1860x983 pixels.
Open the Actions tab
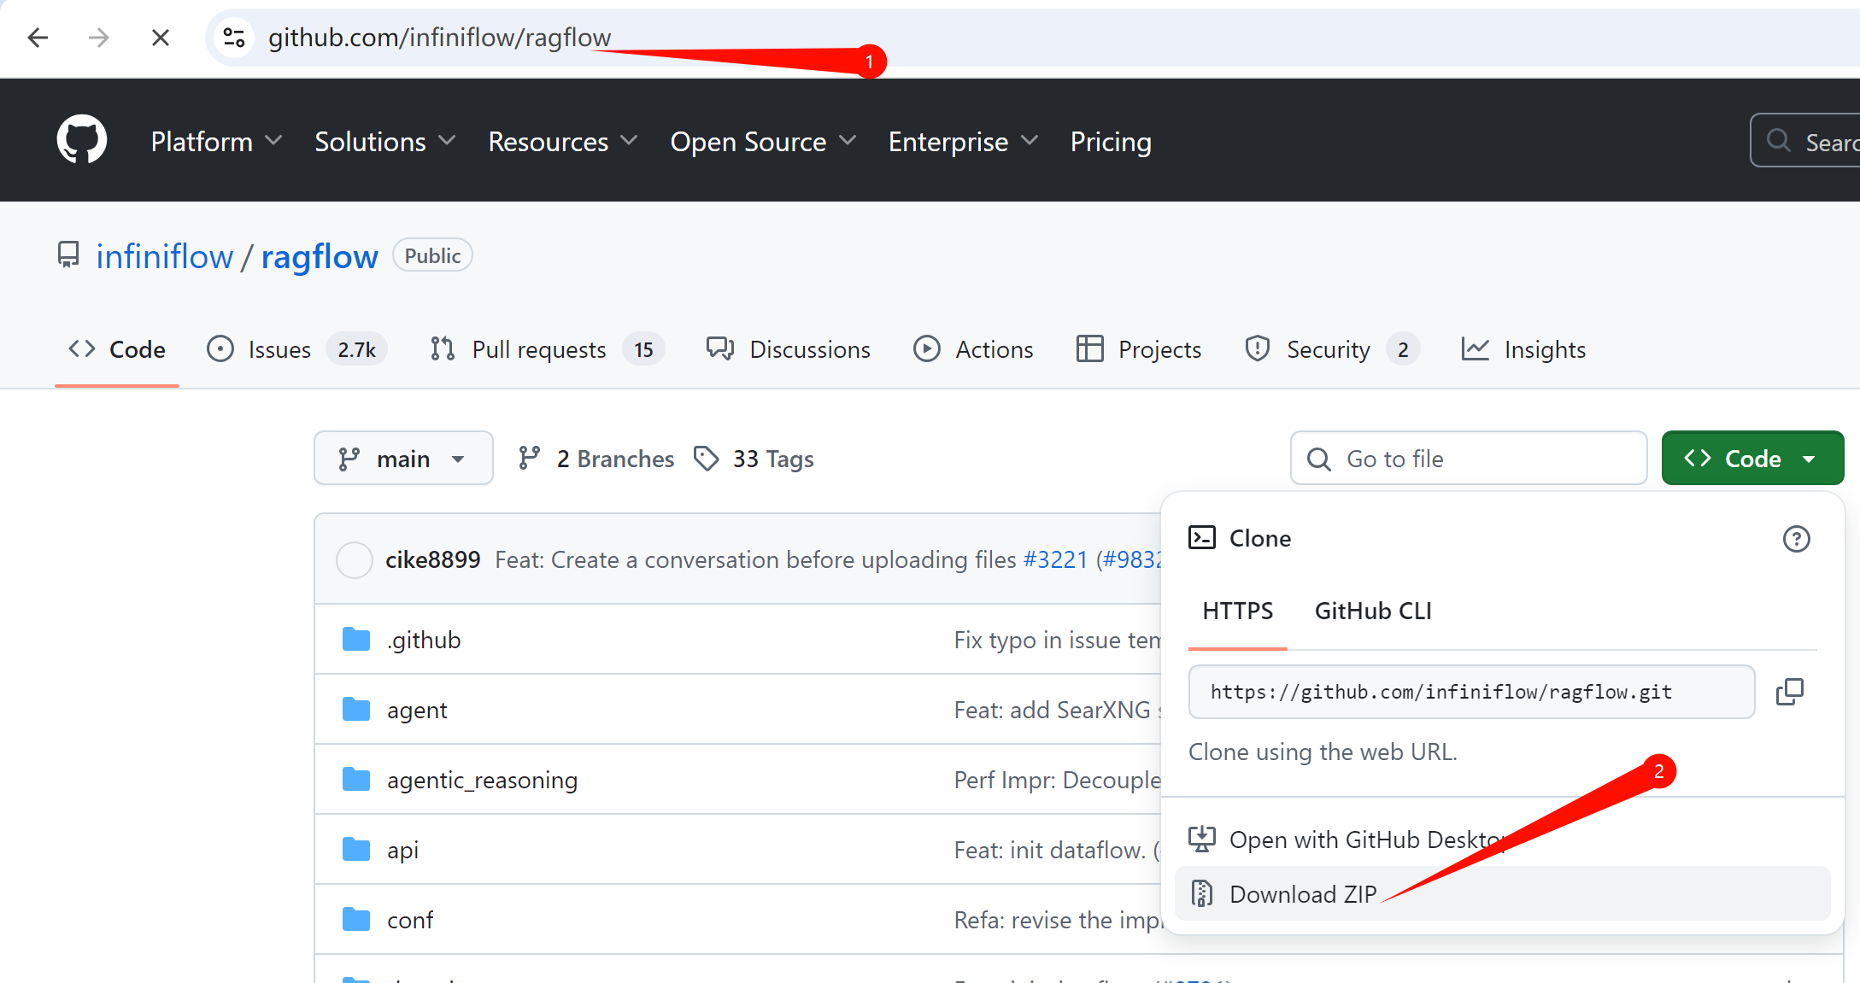click(973, 349)
